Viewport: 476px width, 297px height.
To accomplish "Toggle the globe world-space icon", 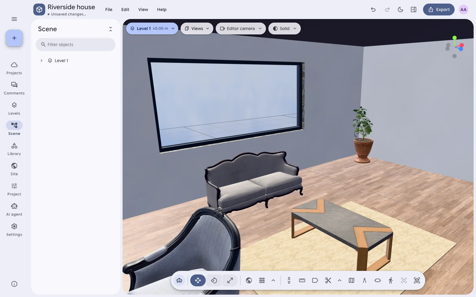I will (x=249, y=280).
